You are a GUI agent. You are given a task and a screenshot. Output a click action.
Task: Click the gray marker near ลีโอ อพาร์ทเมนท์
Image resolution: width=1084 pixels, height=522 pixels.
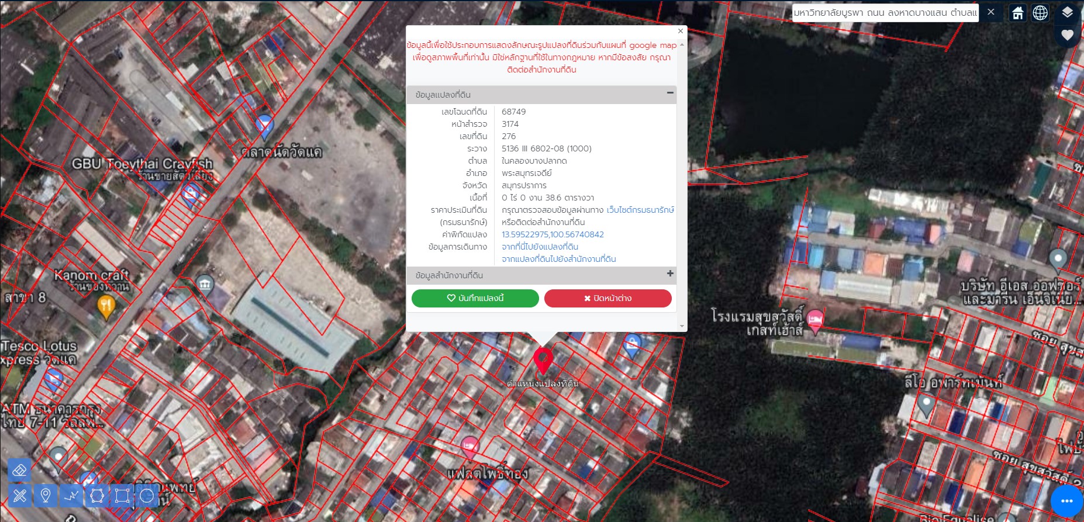pyautogui.click(x=925, y=405)
